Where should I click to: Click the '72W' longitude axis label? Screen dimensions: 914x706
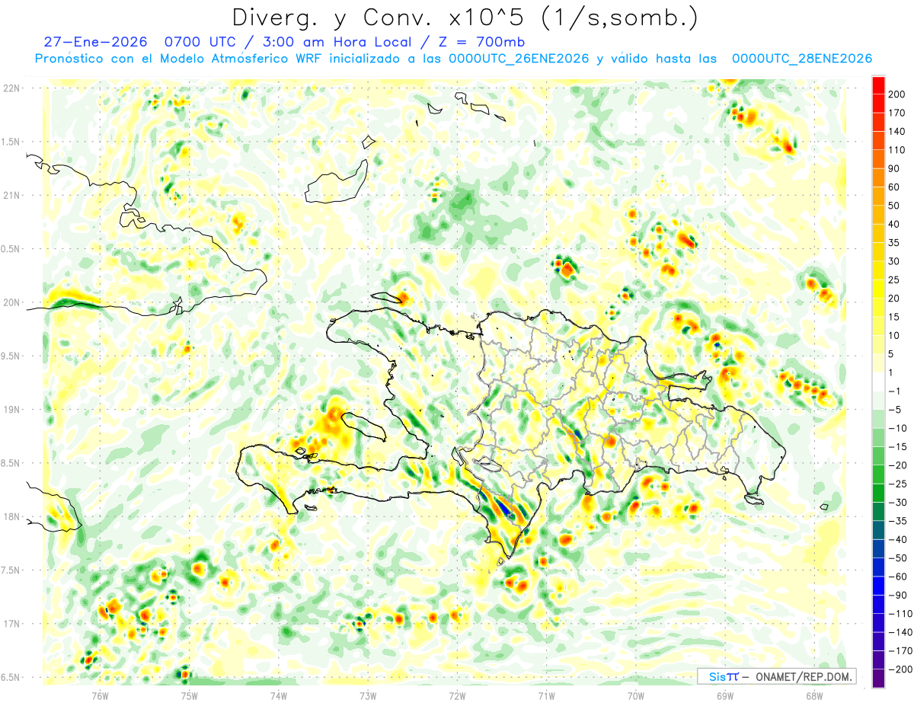(x=457, y=695)
